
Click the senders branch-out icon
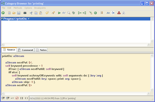click(x=80, y=13)
